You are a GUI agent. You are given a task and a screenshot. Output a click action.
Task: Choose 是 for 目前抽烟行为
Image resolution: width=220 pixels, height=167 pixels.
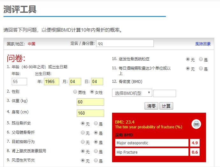click(x=96, y=142)
